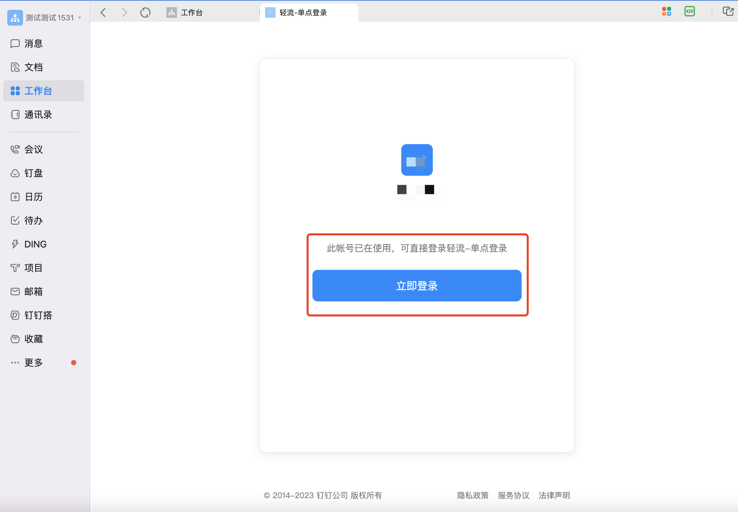Viewport: 738px width, 512px height.
Task: Click the © 2014–2023 钉钉公司 版权所有 text
Action: (323, 495)
